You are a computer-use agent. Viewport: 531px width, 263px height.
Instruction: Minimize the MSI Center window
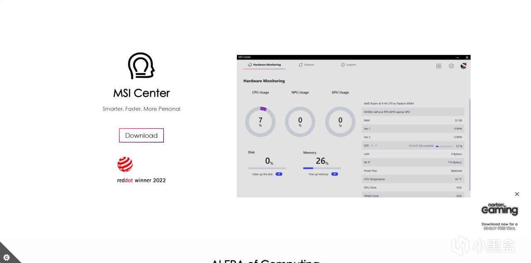coord(458,57)
